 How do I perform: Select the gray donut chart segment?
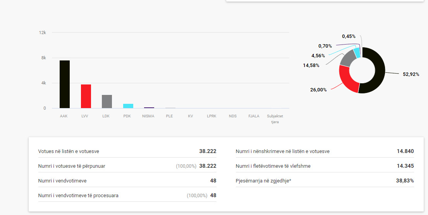347,58
